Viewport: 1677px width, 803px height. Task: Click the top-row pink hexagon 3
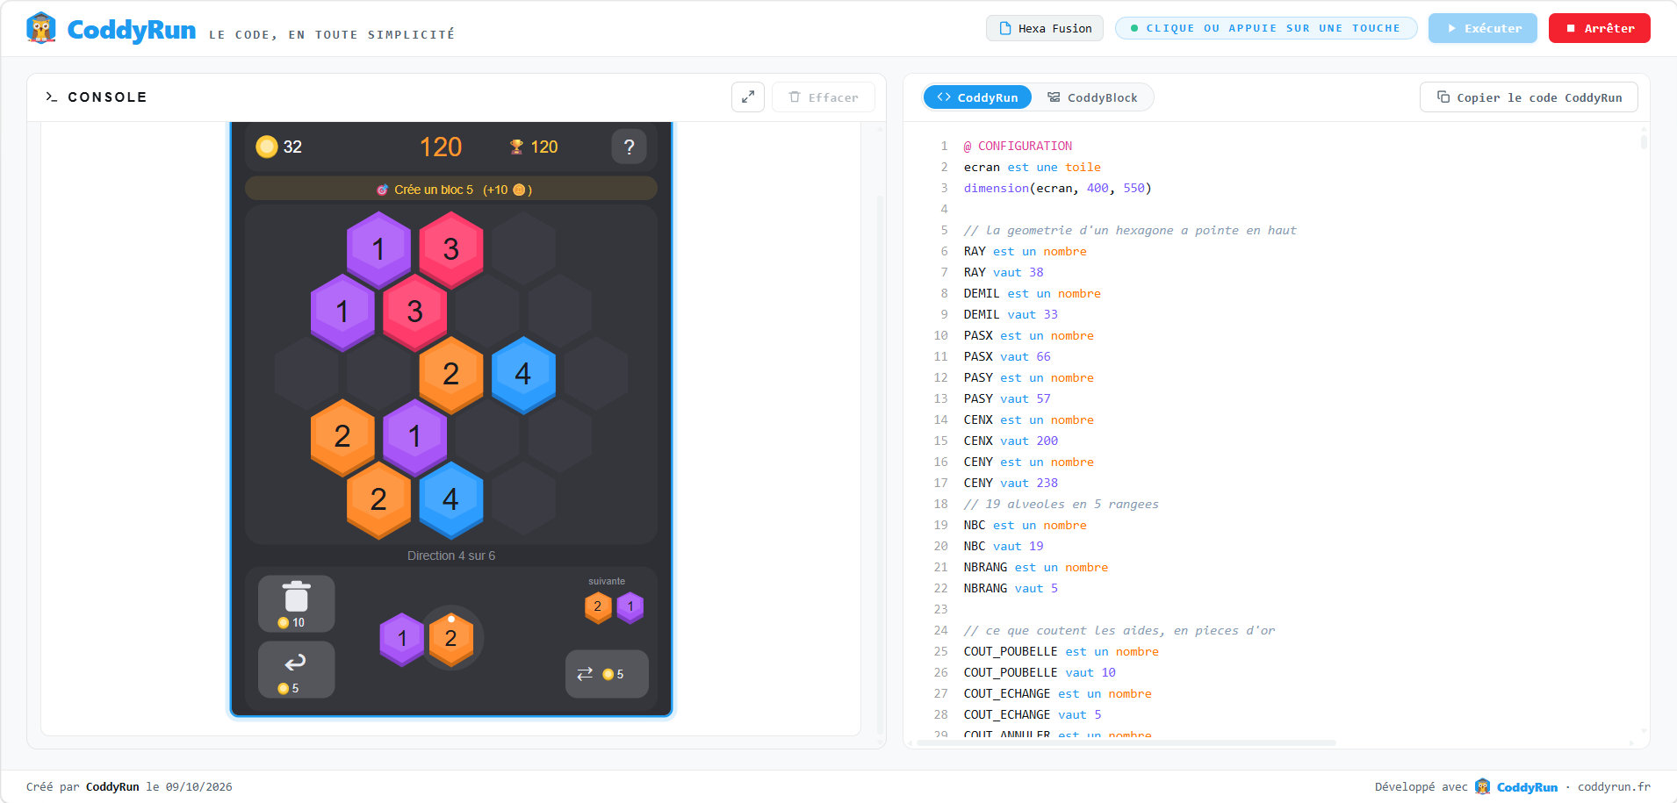tap(451, 249)
